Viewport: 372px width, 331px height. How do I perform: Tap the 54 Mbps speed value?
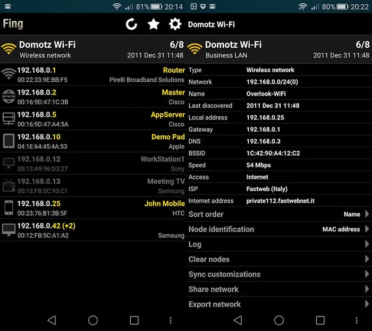pyautogui.click(x=259, y=165)
